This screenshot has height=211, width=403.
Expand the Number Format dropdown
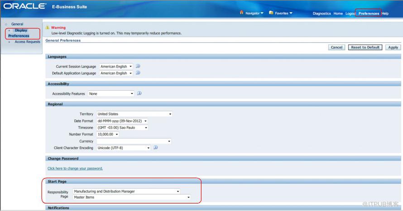(108, 134)
